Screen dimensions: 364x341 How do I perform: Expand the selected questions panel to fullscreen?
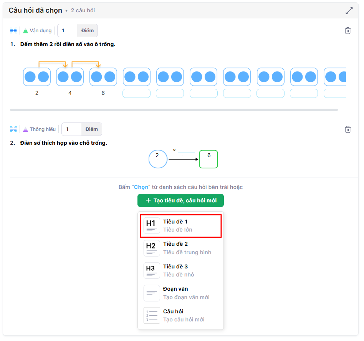pos(349,11)
